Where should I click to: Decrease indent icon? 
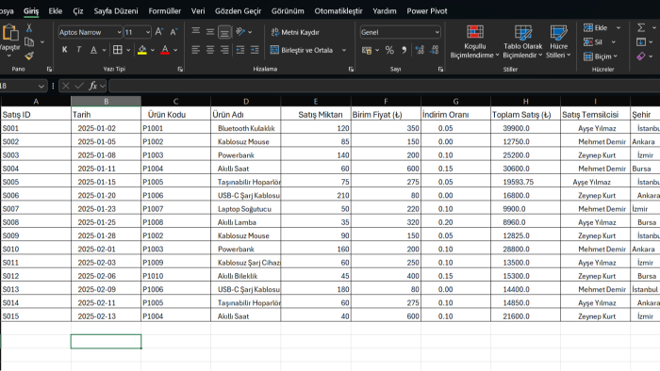click(239, 50)
